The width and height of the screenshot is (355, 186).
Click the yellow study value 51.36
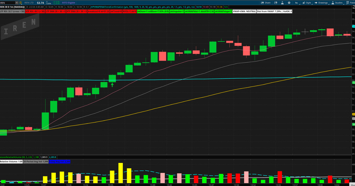tap(220, 7)
